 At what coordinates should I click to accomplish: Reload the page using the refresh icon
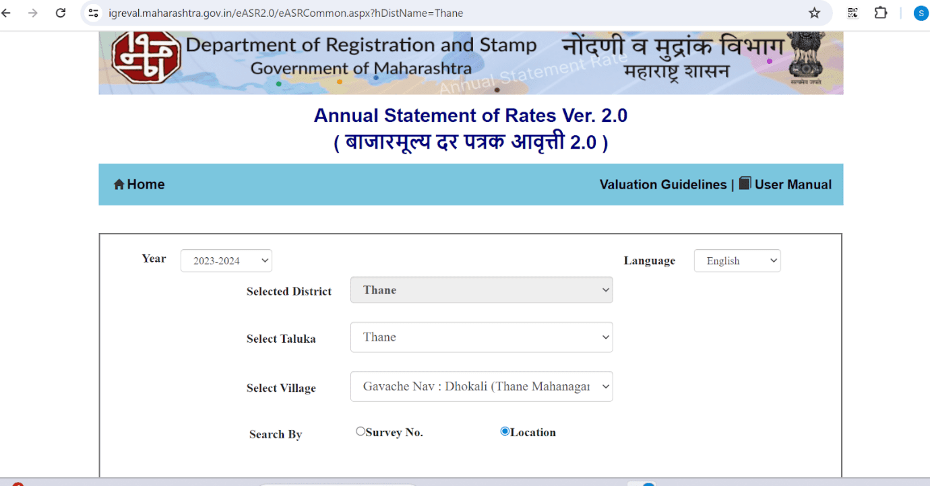click(60, 13)
